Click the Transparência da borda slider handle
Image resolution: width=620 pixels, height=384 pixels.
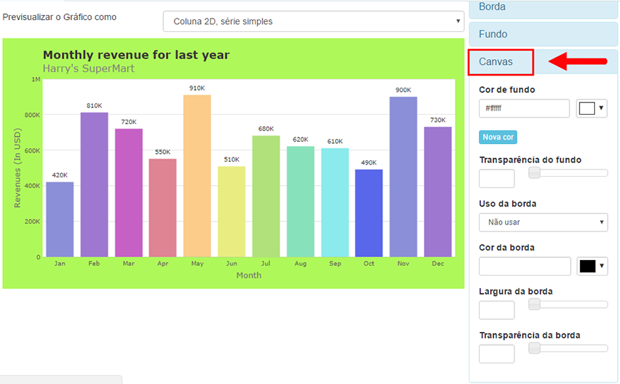coord(534,348)
